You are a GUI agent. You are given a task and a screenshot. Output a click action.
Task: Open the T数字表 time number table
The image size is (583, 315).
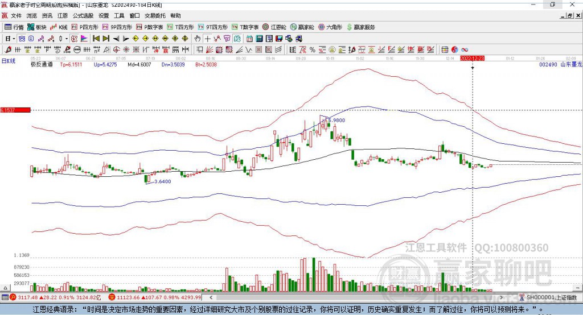(245, 27)
